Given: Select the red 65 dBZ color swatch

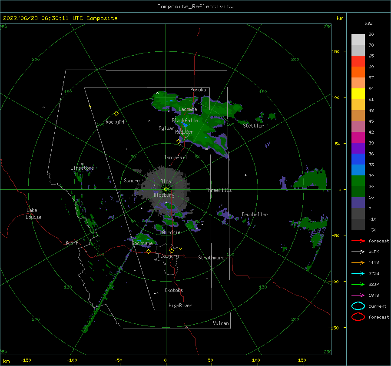Looking at the screenshot, I should coord(358,61).
